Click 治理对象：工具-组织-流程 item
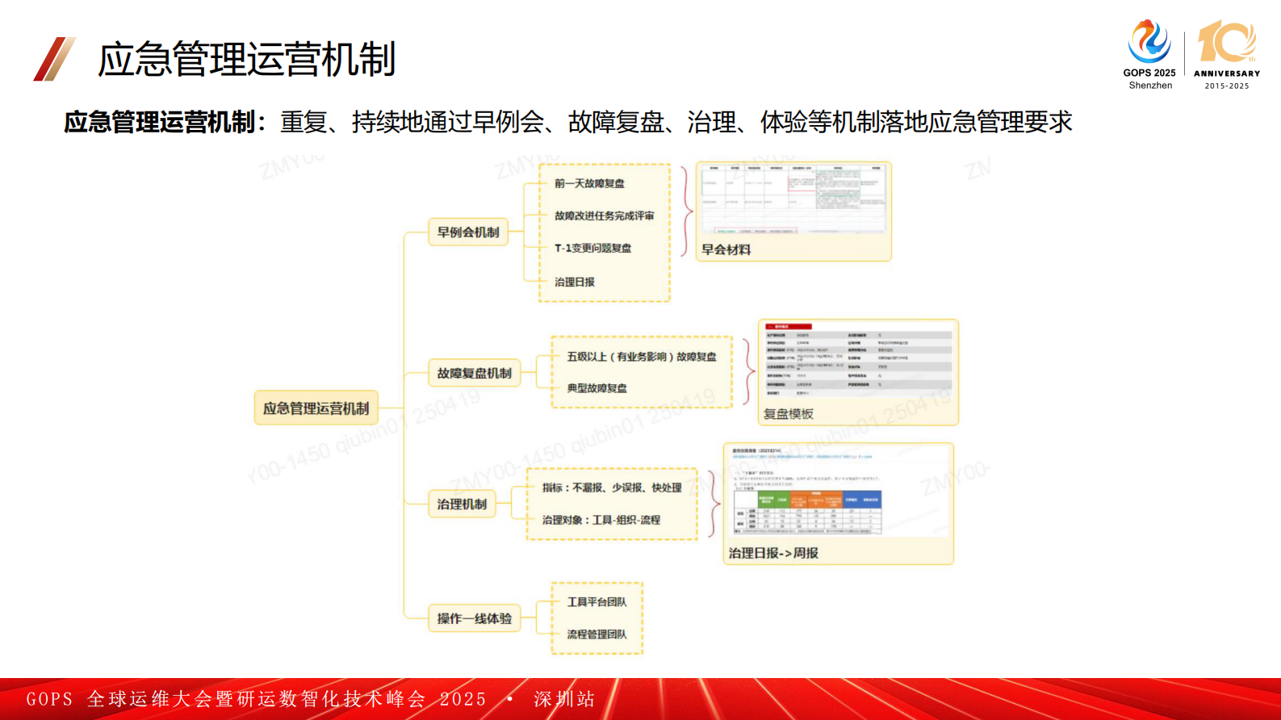 pyautogui.click(x=601, y=520)
